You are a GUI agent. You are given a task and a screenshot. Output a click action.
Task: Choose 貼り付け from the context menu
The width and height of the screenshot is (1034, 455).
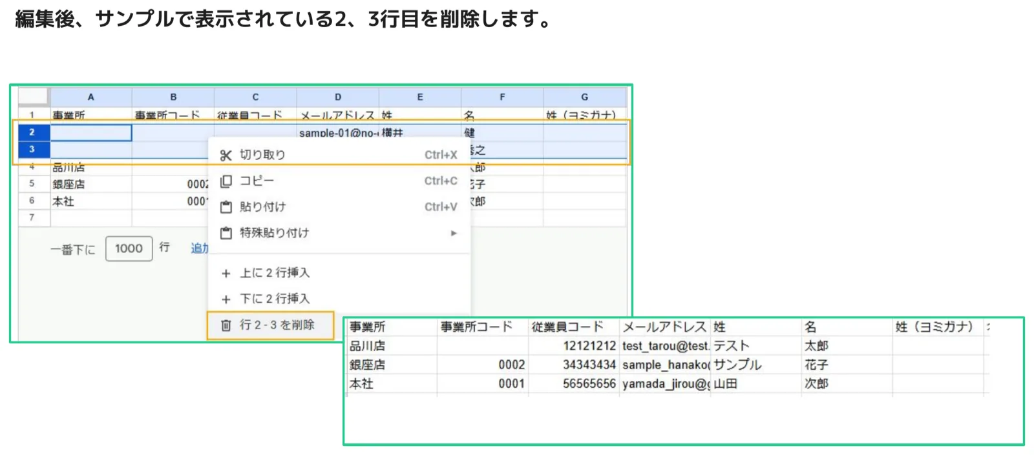point(339,207)
